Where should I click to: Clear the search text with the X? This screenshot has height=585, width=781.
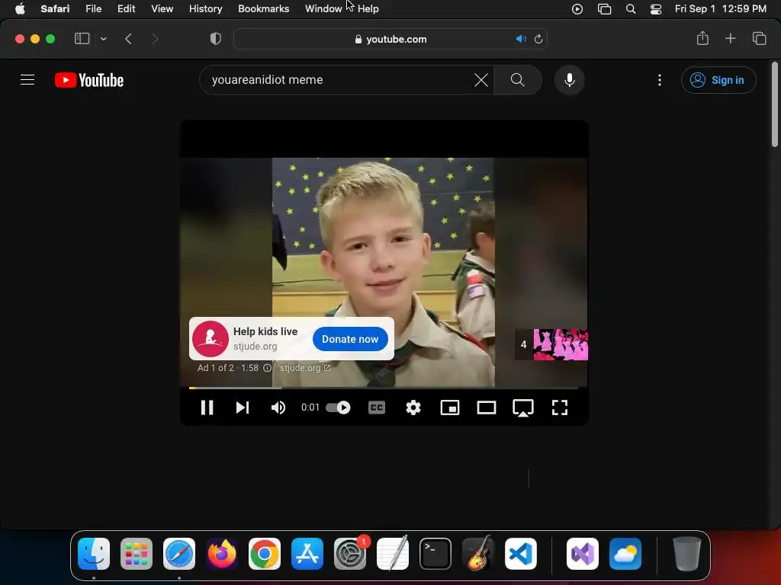tap(481, 79)
